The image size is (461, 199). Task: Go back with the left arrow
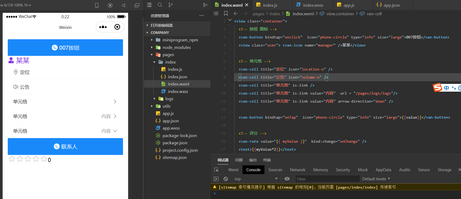(x=236, y=14)
